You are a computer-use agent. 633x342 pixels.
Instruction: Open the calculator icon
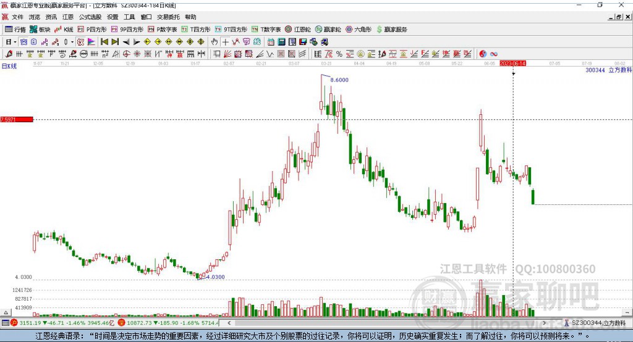[281, 41]
